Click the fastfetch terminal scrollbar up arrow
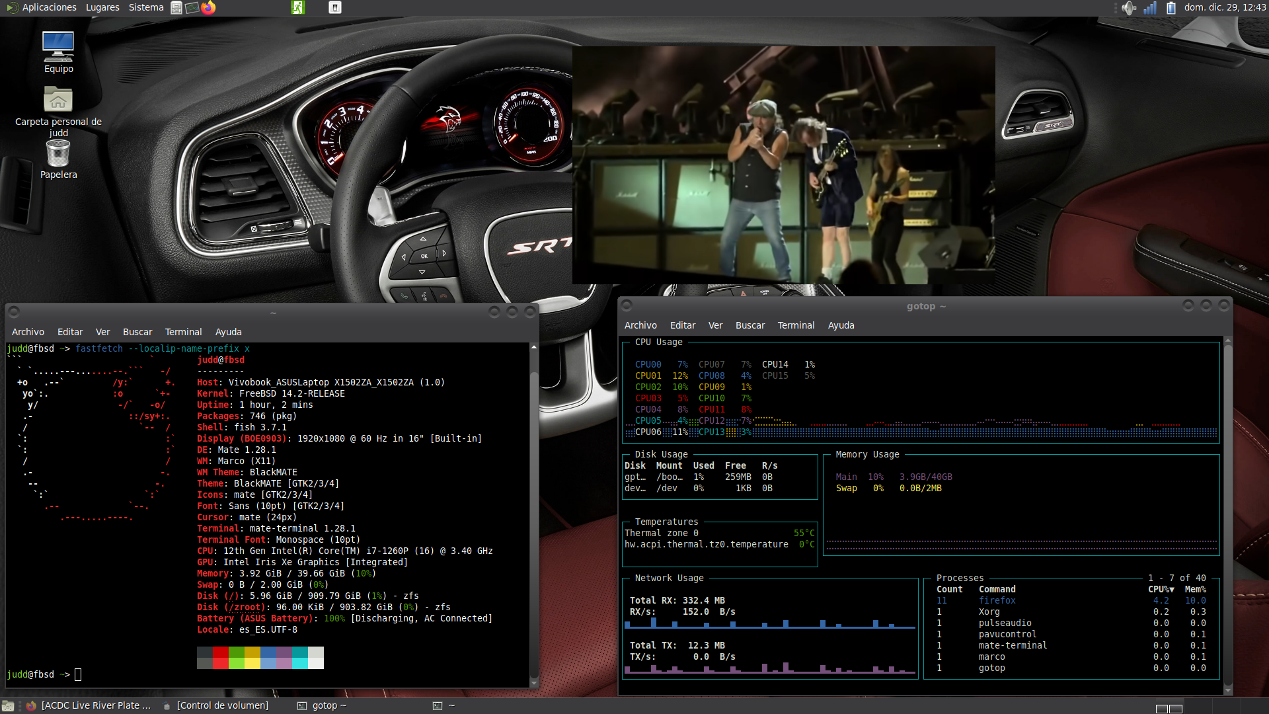 click(534, 346)
